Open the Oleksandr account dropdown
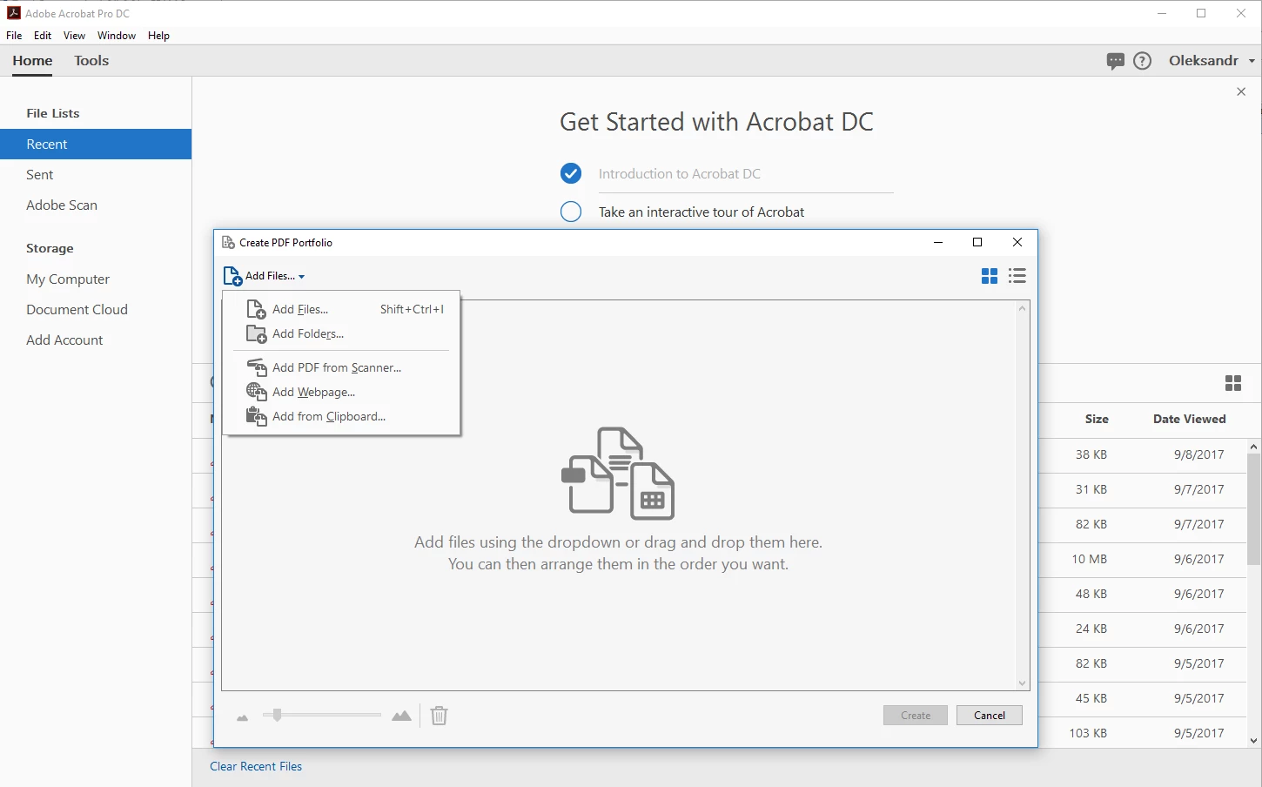The image size is (1262, 787). point(1212,61)
